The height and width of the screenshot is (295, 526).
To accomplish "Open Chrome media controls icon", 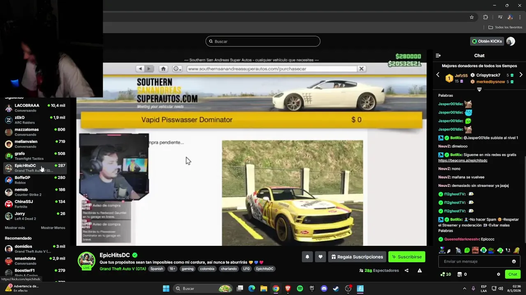I will (x=500, y=17).
